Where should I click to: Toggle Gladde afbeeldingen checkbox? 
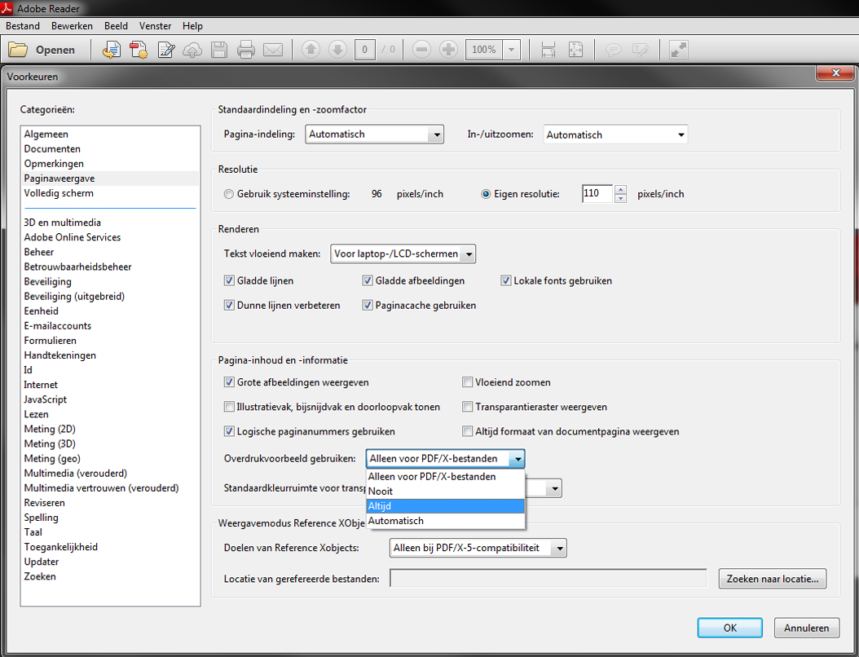[367, 280]
